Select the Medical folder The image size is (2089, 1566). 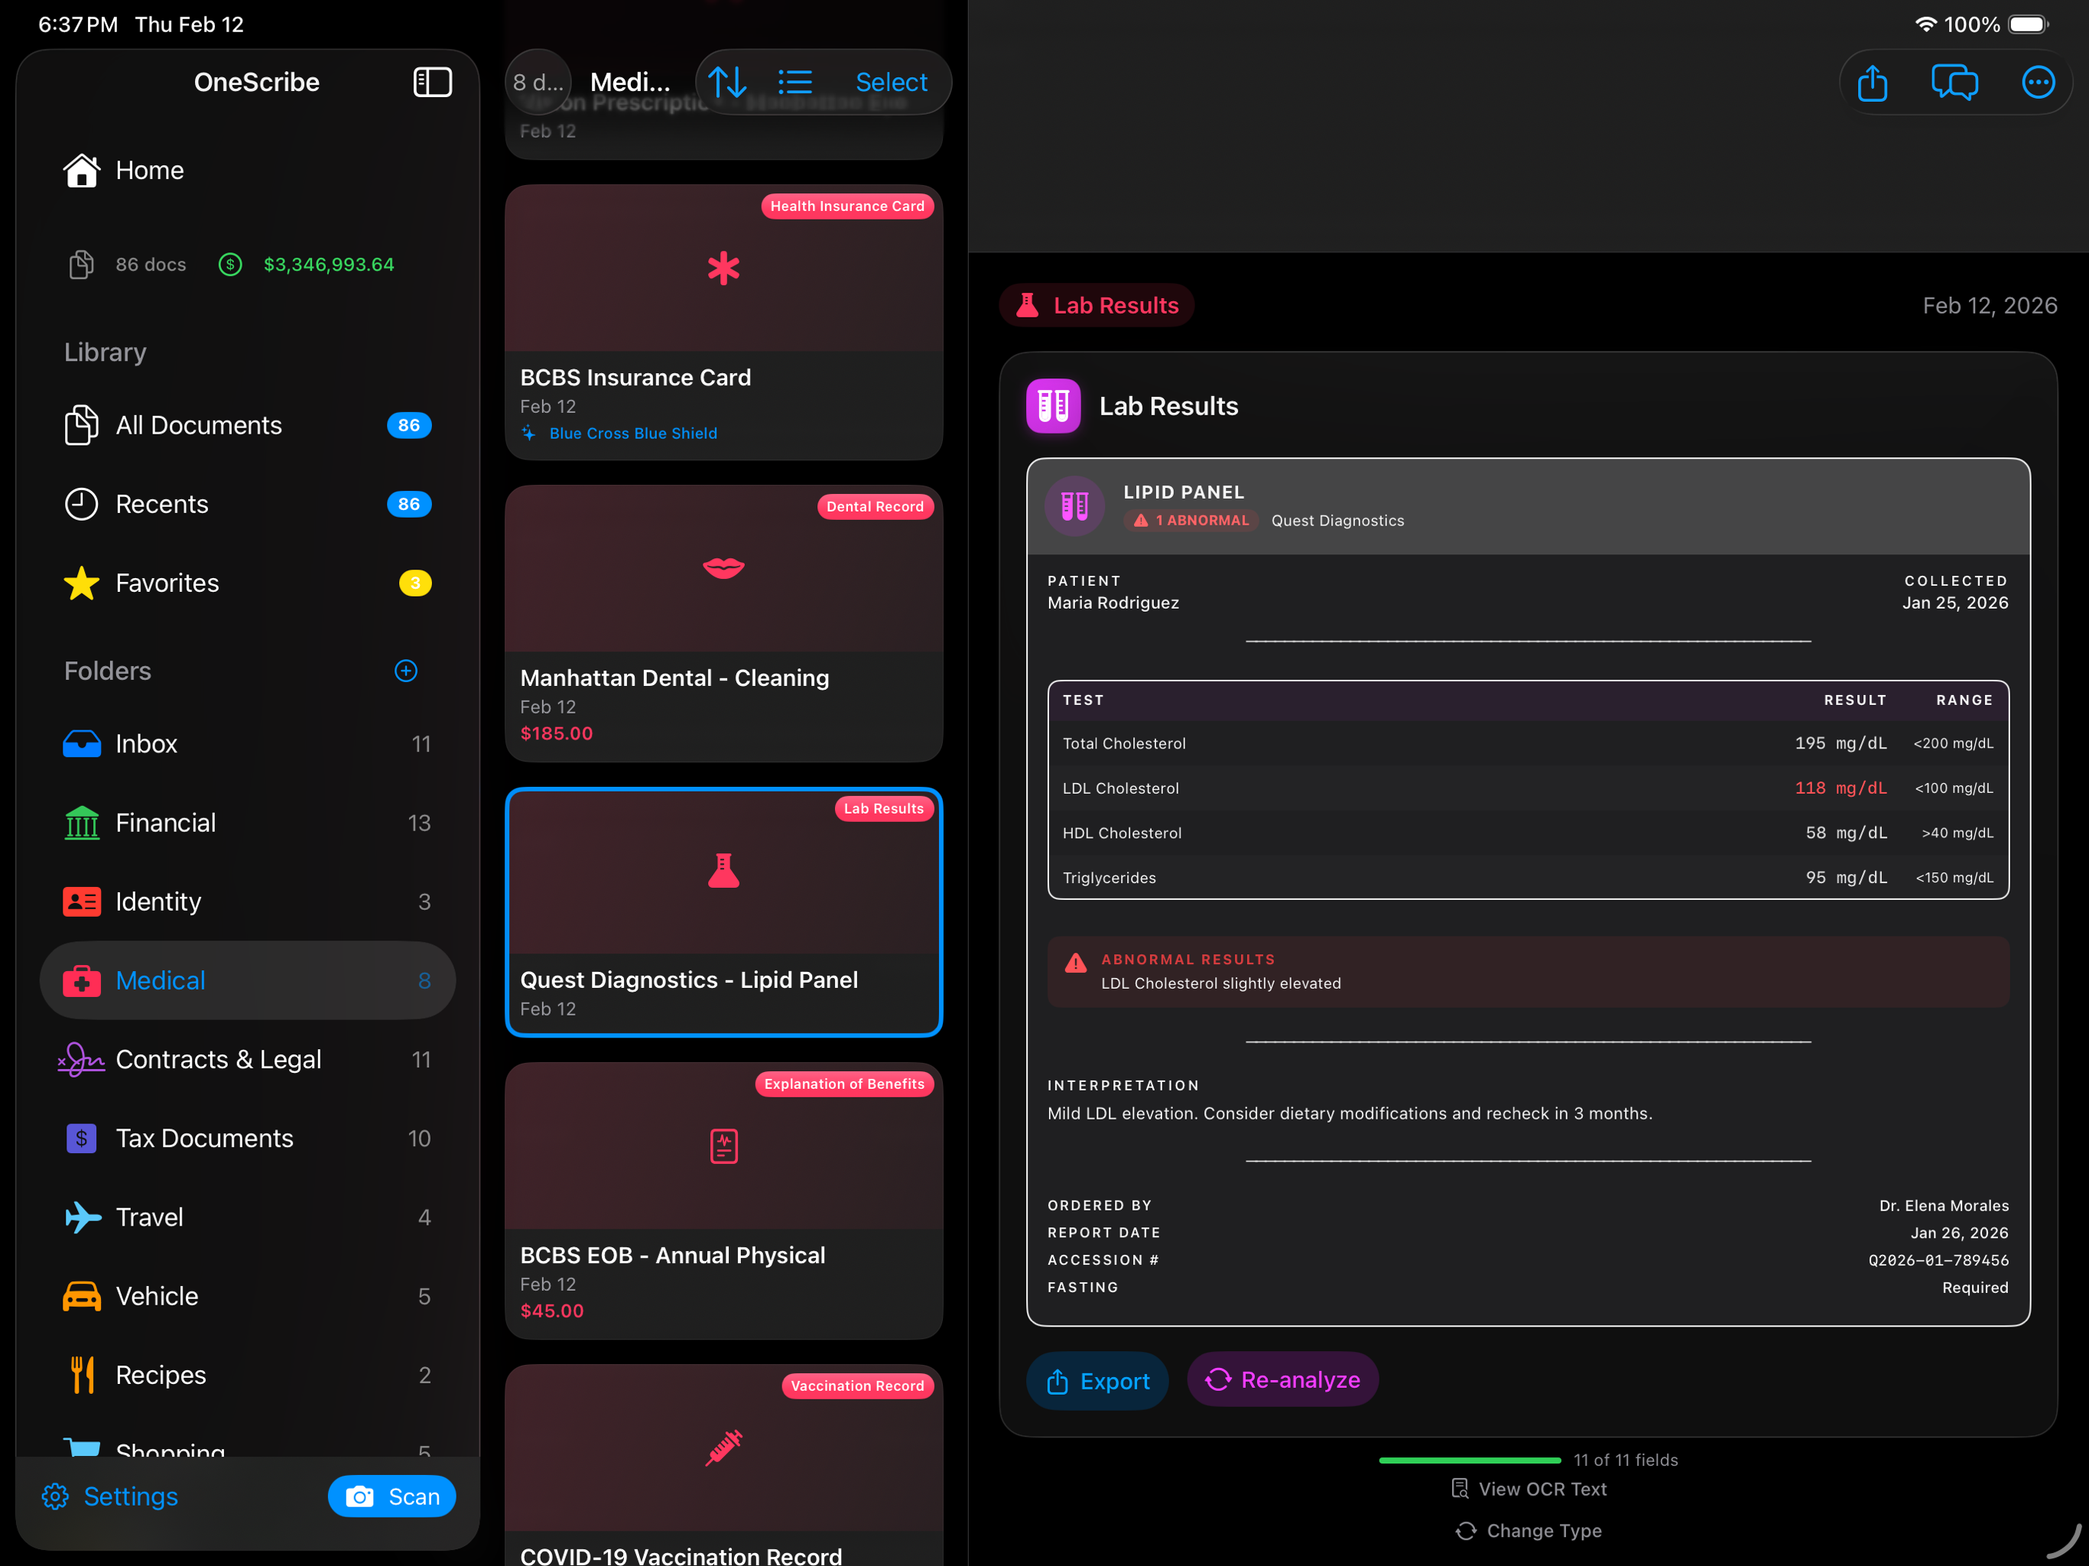click(248, 980)
